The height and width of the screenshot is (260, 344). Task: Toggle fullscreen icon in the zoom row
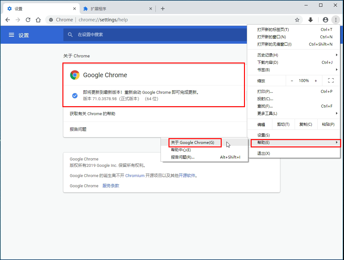pyautogui.click(x=331, y=81)
